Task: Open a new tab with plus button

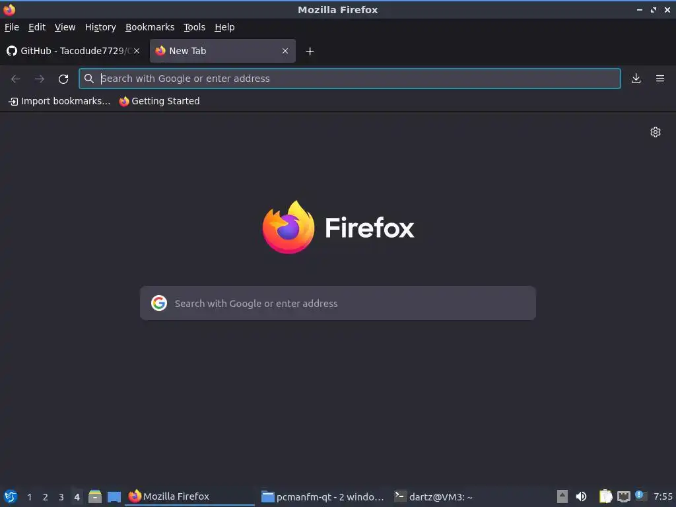Action: (310, 51)
